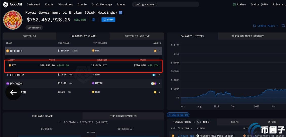286x137 pixels.
Task: Select the Balances History tab
Action: tap(192, 36)
